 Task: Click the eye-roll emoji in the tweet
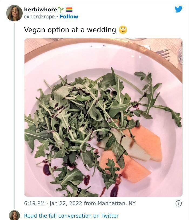(123, 30)
